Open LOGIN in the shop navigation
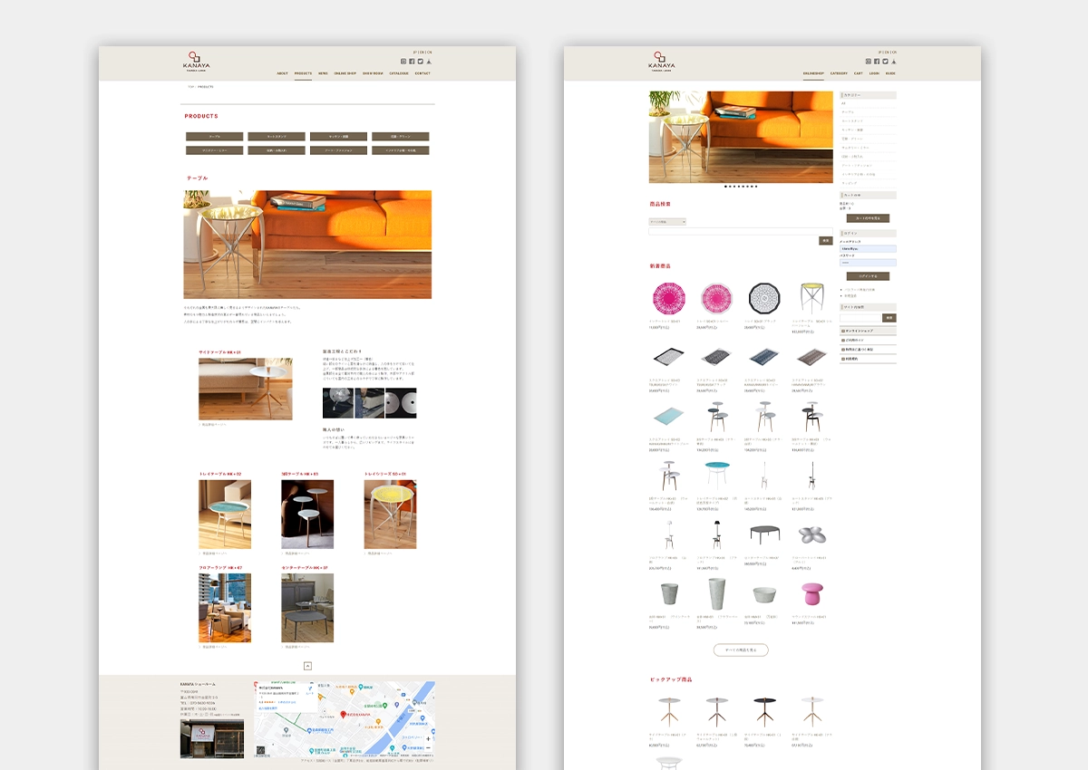Image resolution: width=1088 pixels, height=770 pixels. tap(874, 73)
